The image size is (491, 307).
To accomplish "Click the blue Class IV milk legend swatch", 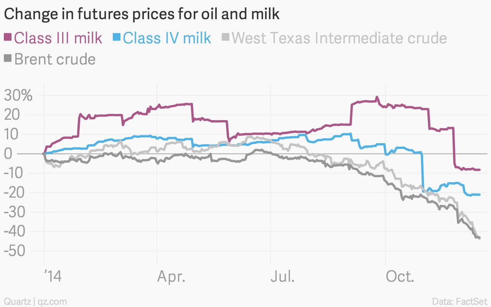I will [117, 37].
